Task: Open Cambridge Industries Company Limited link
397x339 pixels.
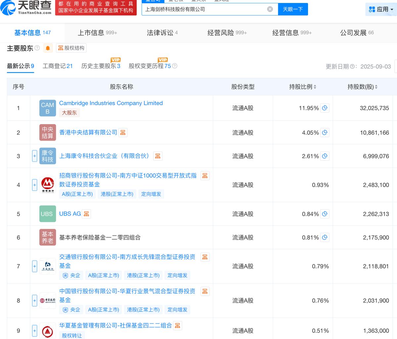Action: (x=111, y=103)
